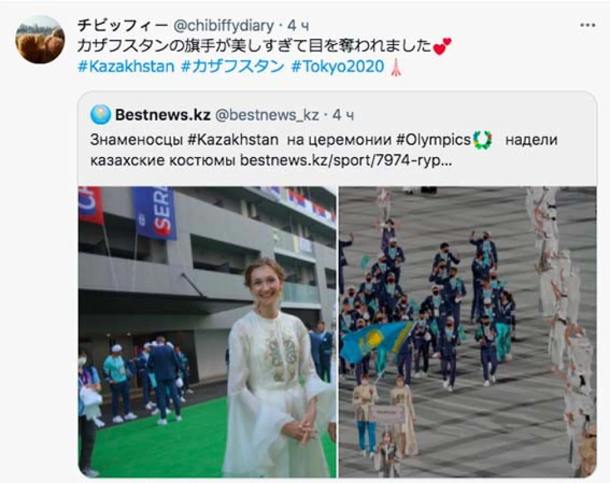Viewport: 610px width, 483px height.
Task: Visit the @bestnews_kz handle
Action: coord(267,115)
